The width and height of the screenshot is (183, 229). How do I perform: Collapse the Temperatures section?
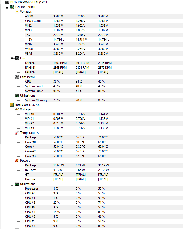click(12, 133)
